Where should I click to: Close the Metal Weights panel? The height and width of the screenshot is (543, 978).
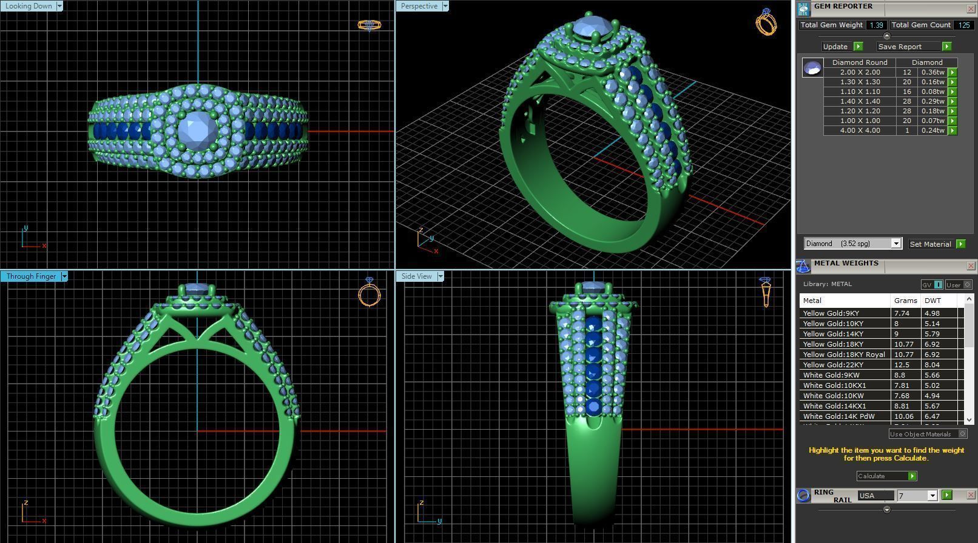tap(970, 265)
